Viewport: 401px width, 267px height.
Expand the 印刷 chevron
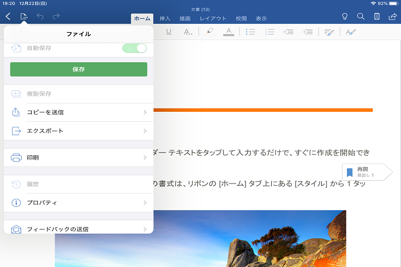pyautogui.click(x=145, y=157)
